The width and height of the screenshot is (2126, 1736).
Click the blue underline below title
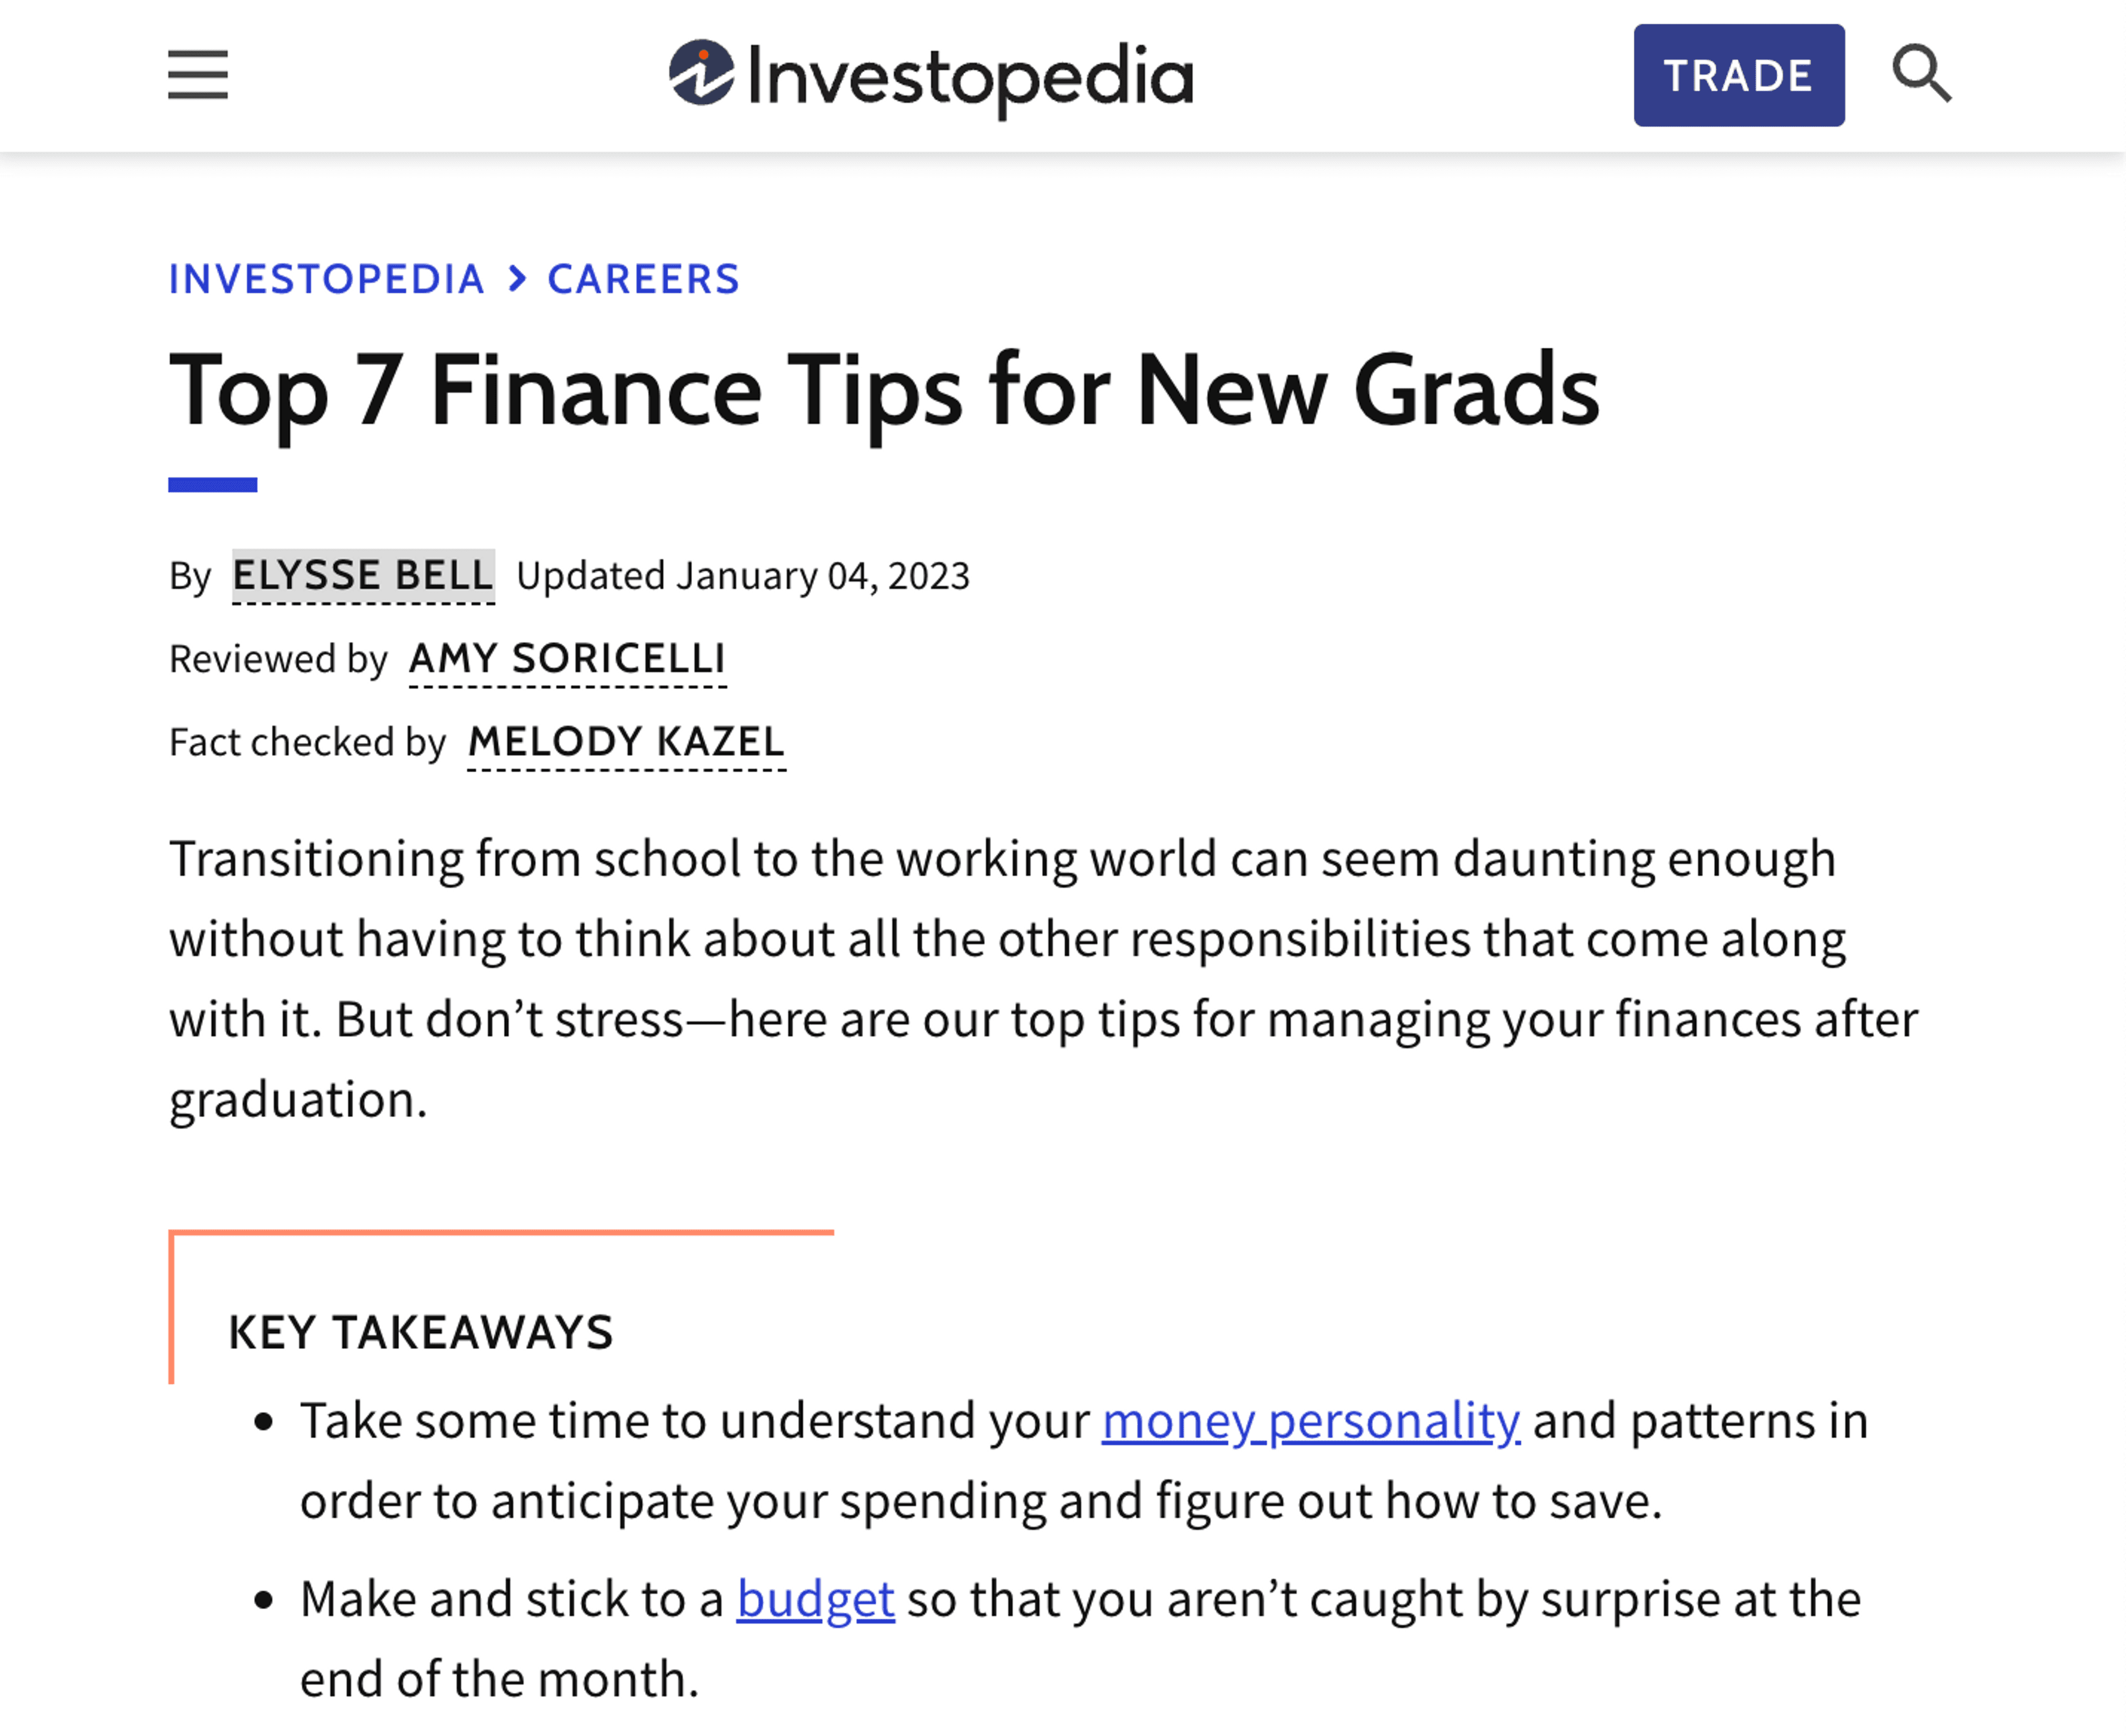213,485
